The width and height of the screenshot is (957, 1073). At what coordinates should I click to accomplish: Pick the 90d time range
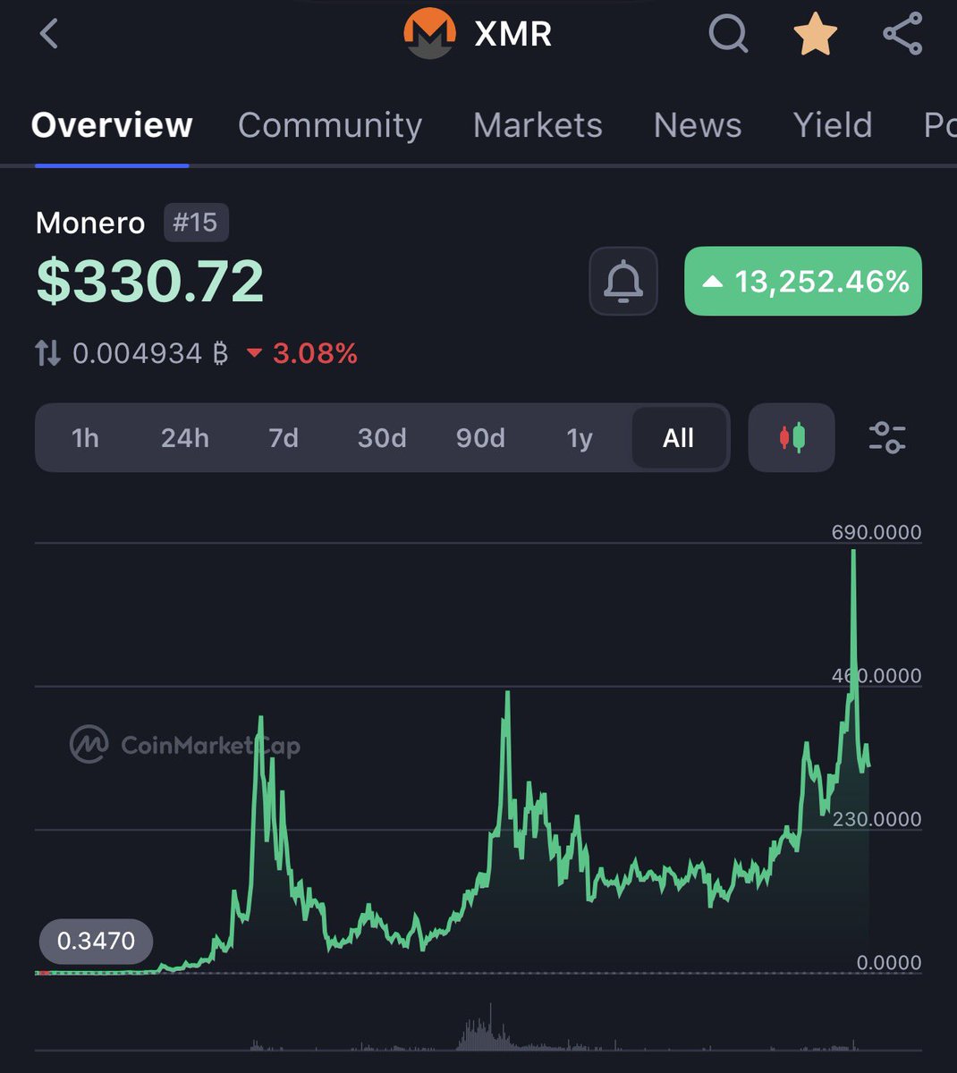480,438
